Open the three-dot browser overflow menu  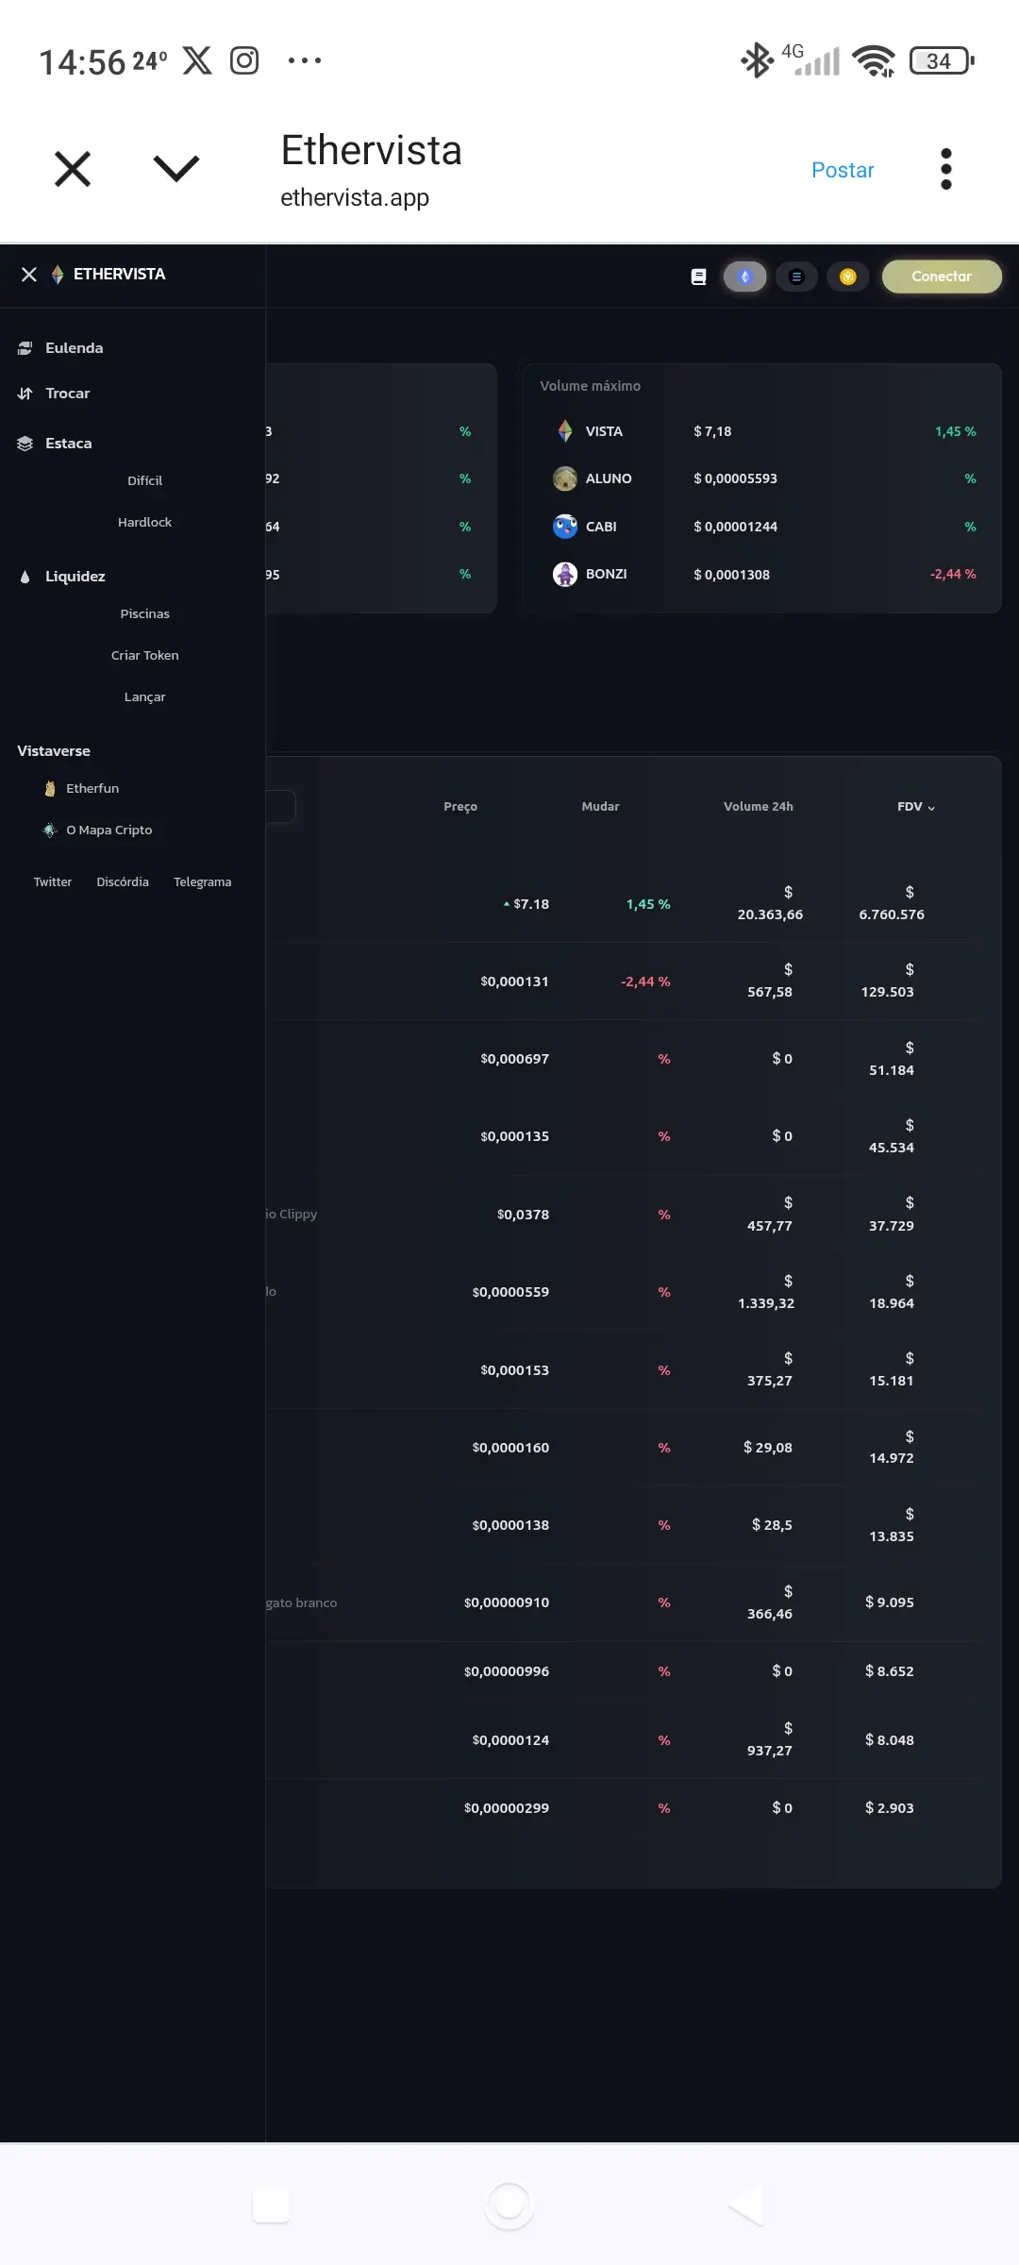[x=946, y=169]
